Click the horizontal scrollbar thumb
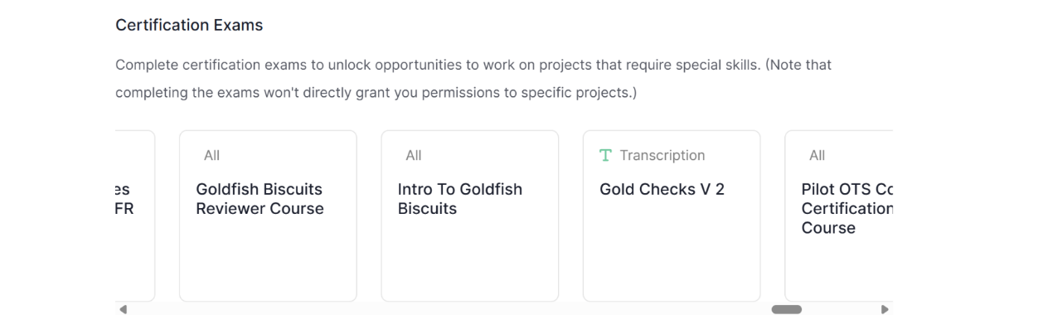1043x315 pixels. 786,310
